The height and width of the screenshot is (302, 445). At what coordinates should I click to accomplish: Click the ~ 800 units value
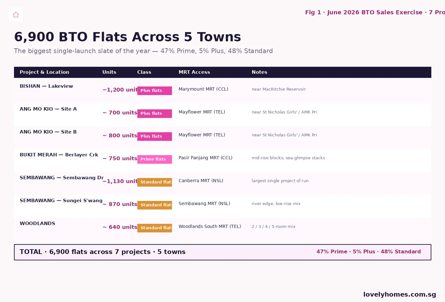click(120, 136)
